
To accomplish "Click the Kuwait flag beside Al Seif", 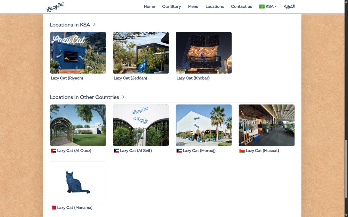I will coord(116,151).
